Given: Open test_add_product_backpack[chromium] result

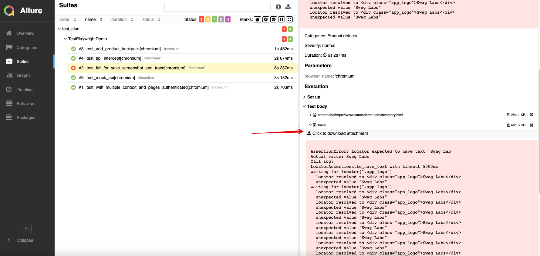Looking at the screenshot, I should (x=182, y=49).
